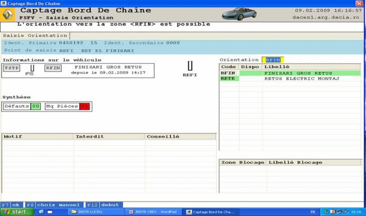Click the Défauts label box
This screenshot has height=216, width=366.
click(x=17, y=106)
